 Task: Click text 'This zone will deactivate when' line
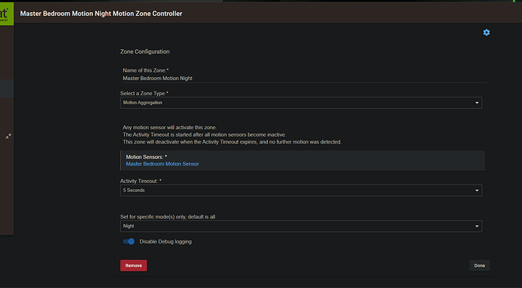coord(232,142)
